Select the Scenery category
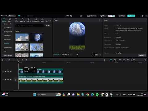The height and width of the screenshot is (111, 148). point(6,43)
